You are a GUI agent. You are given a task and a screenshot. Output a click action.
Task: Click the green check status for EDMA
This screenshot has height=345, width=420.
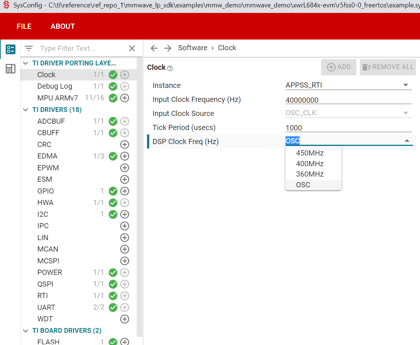(113, 156)
